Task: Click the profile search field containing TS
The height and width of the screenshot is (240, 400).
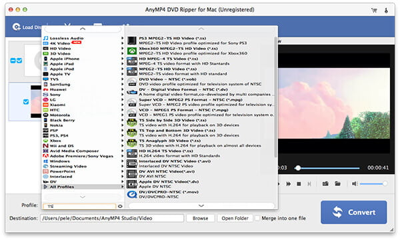Action: pyautogui.click(x=79, y=206)
